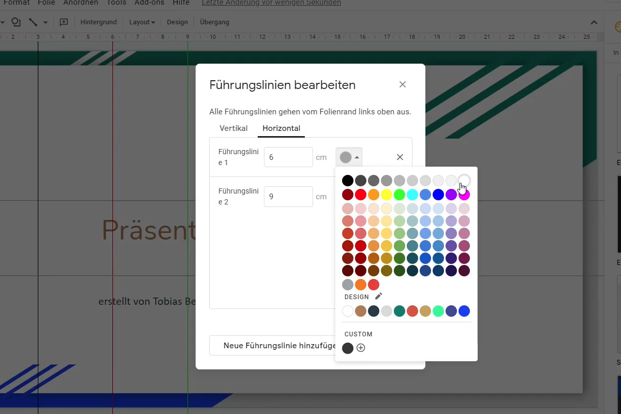Click the Präsent title text on slide
Image resolution: width=621 pixels, height=414 pixels.
pos(149,230)
